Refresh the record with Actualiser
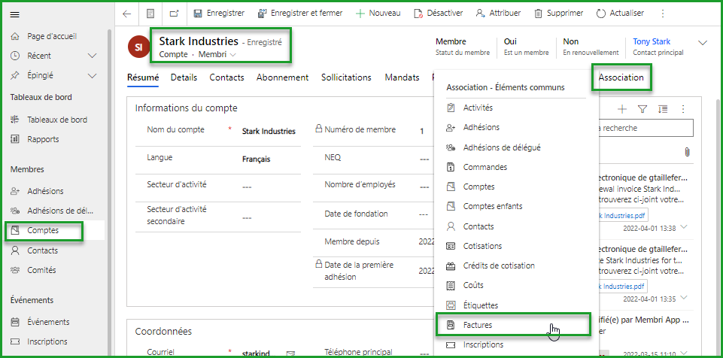Screen dimensions: 723x358 (620, 14)
